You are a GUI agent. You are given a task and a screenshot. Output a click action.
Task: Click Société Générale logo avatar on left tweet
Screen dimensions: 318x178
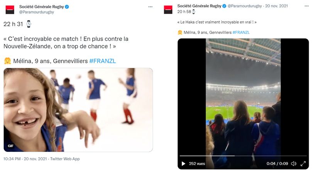[10, 10]
